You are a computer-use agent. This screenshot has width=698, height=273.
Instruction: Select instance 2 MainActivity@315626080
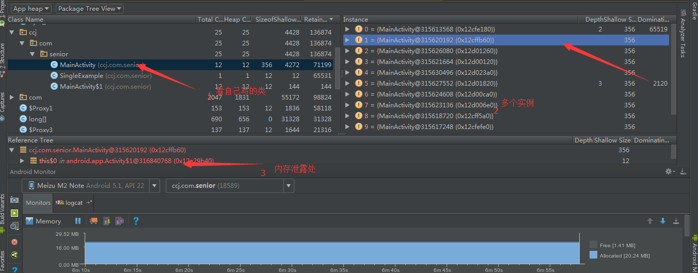[506, 51]
